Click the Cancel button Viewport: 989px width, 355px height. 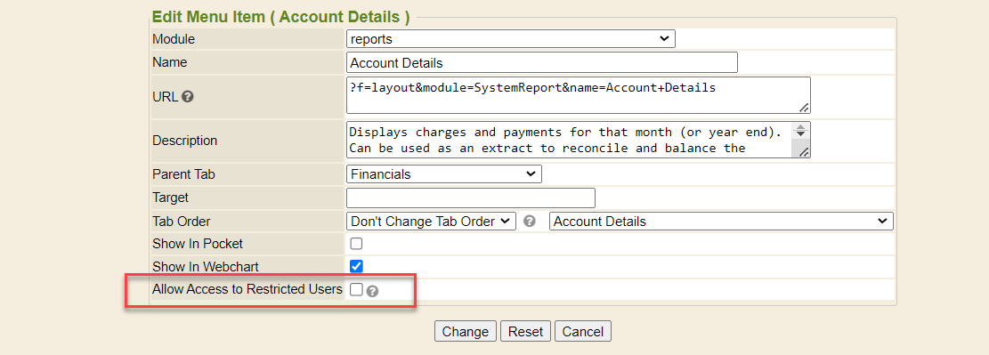pyautogui.click(x=583, y=332)
